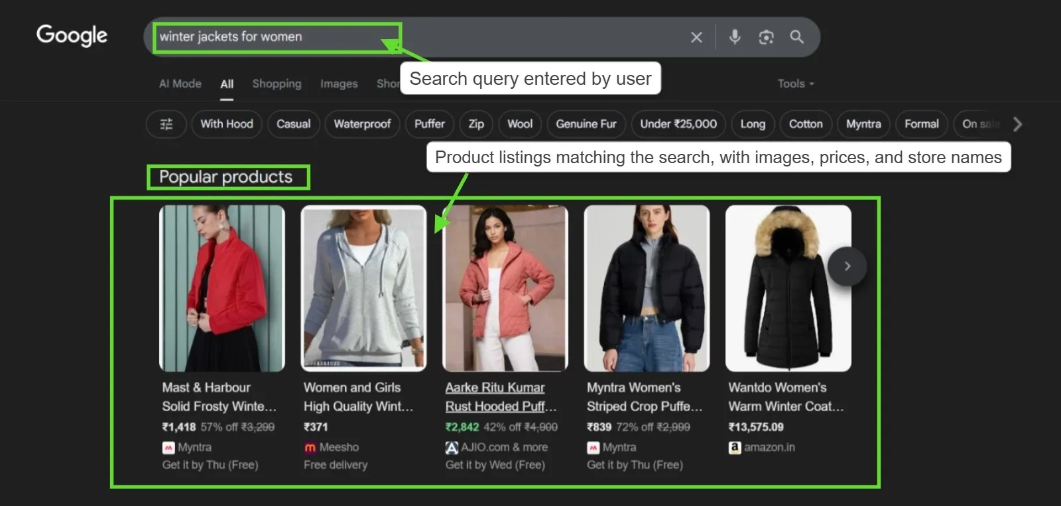Show more products with carousel next arrow

point(847,266)
